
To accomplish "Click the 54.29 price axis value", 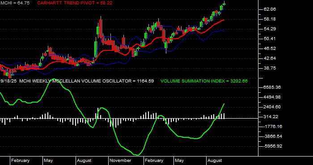I will point(270,29).
